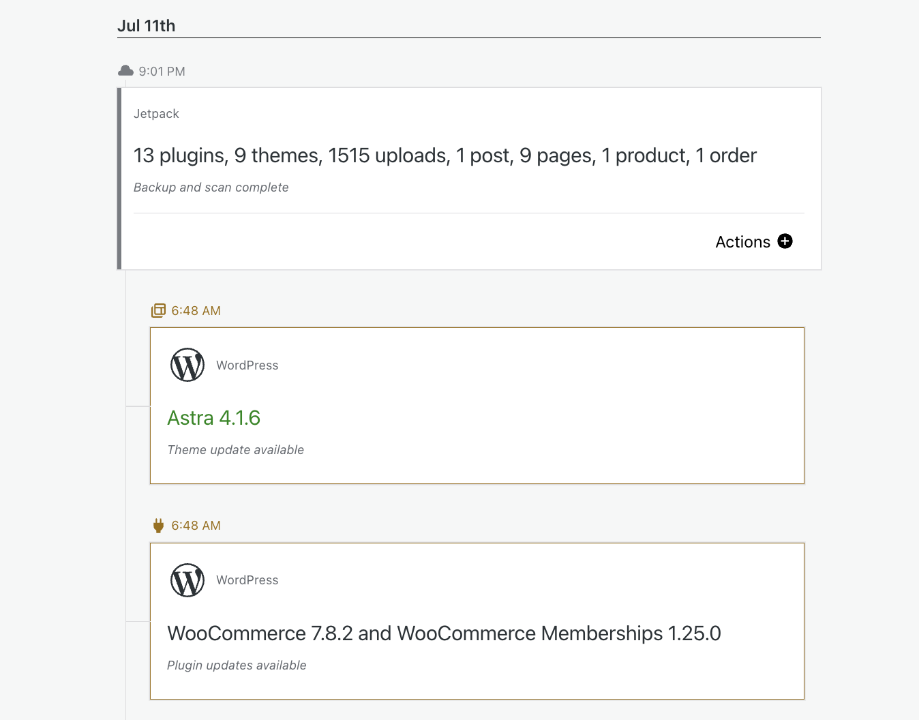Click the Jul 11th date heading
The image size is (919, 720).
click(146, 26)
